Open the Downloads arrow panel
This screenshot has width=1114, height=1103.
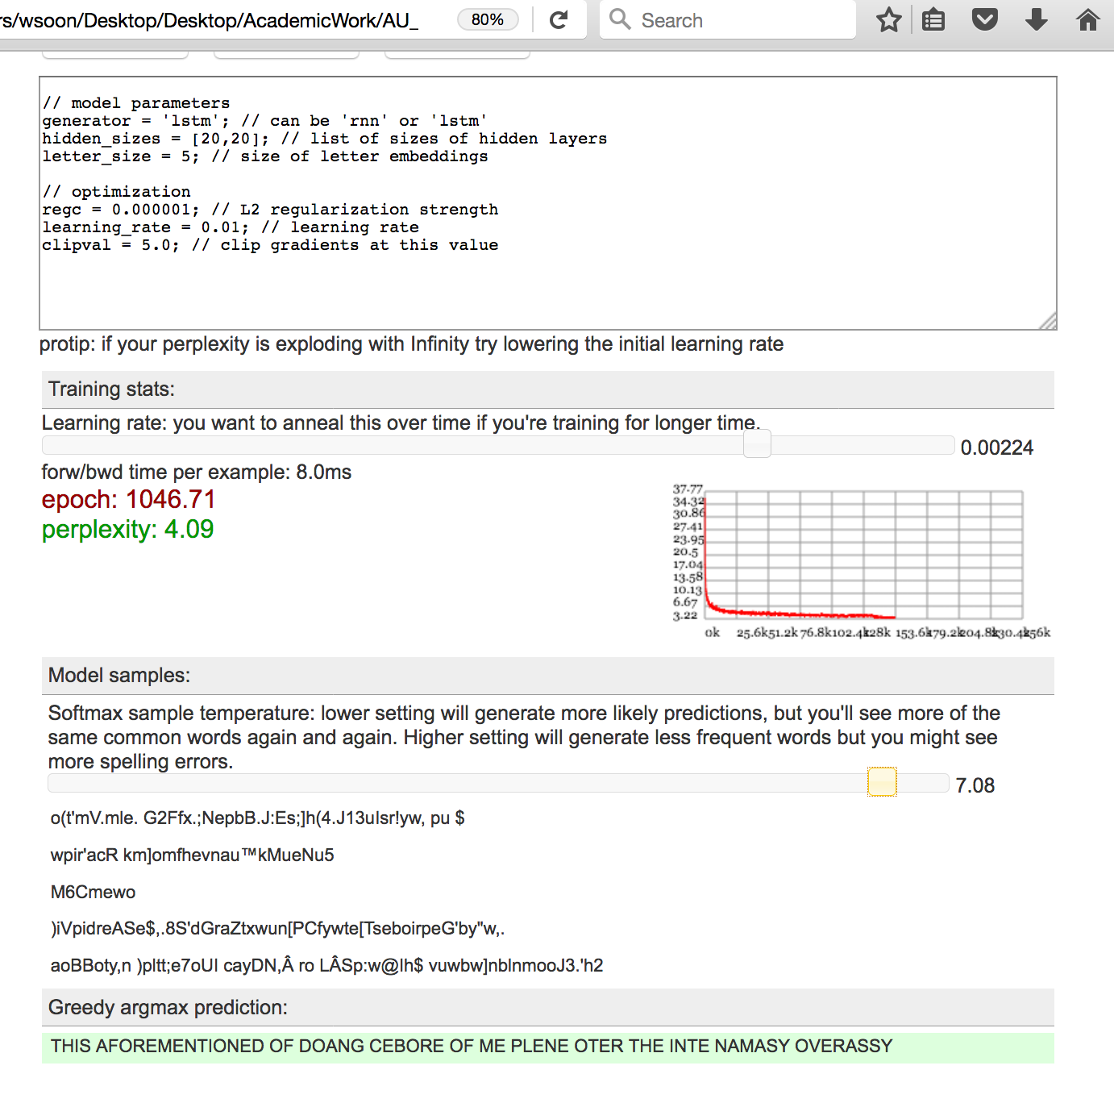[x=1037, y=20]
